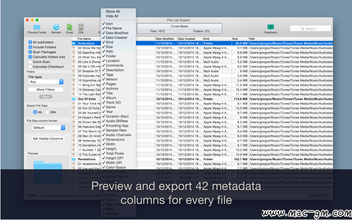The height and width of the screenshot is (220, 352).
Task: Open the File type Any dropdown
Action: click(x=46, y=82)
